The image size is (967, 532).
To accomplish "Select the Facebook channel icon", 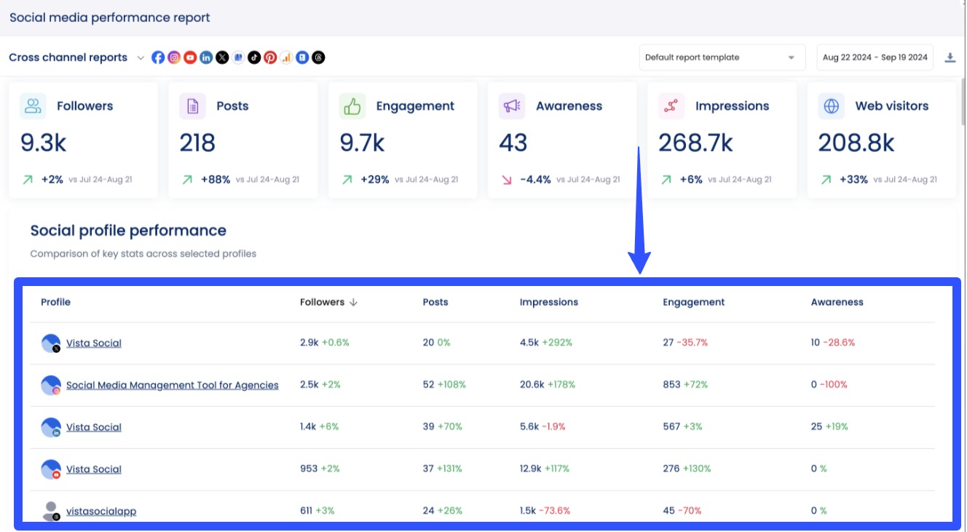I will click(x=158, y=57).
